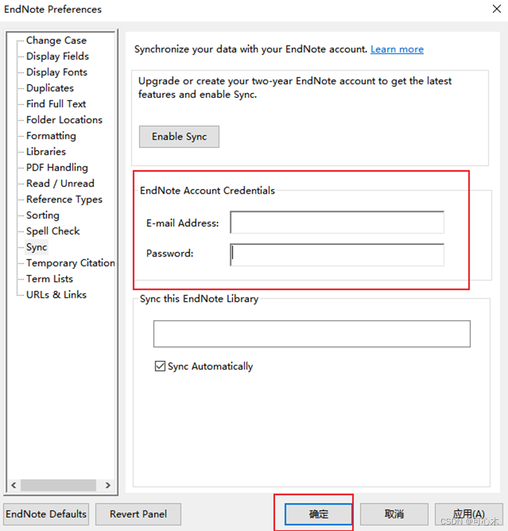The image size is (508, 531).
Task: Select PDF Handling in the list
Action: click(x=57, y=167)
